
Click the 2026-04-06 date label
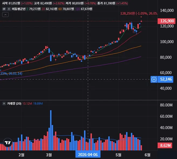click(88, 155)
